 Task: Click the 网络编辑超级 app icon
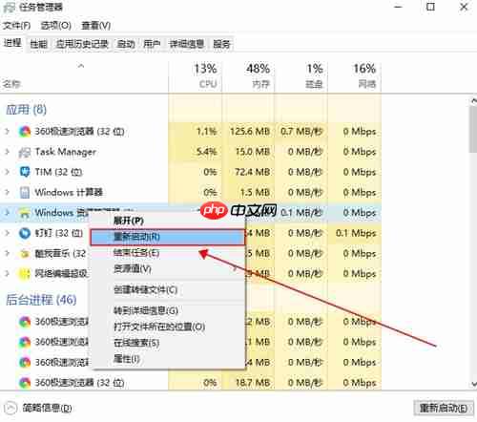[x=25, y=274]
